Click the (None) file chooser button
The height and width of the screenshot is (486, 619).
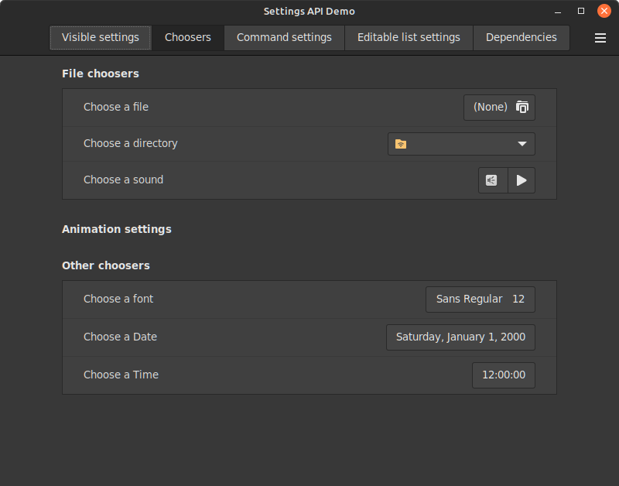tap(490, 107)
